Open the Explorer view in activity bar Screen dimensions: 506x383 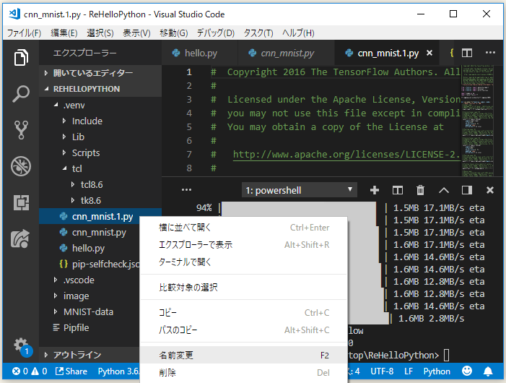[21, 58]
